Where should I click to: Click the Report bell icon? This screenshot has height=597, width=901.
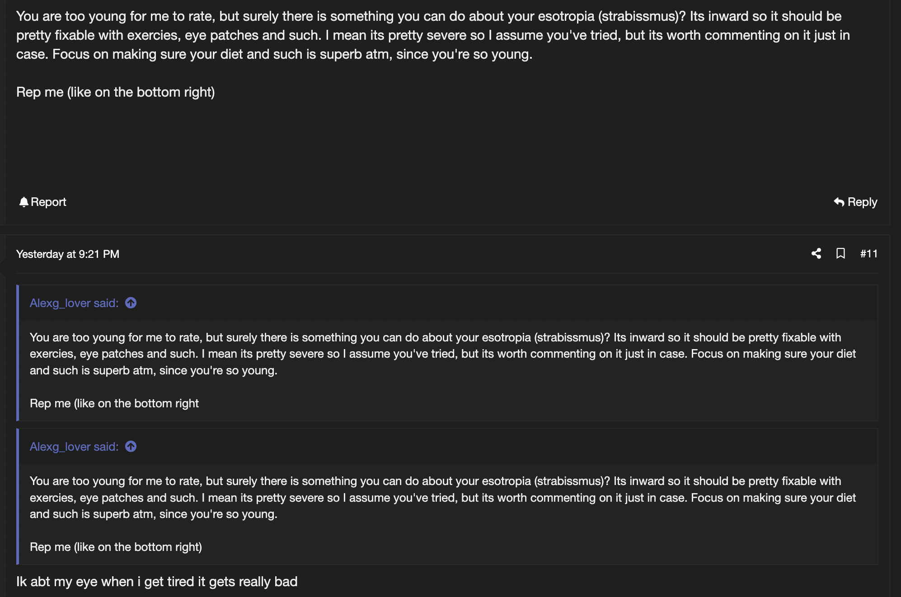point(23,202)
